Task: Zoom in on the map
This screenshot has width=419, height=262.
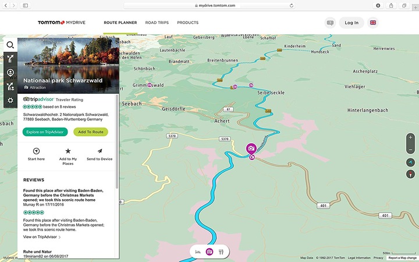Action: [x=410, y=137]
